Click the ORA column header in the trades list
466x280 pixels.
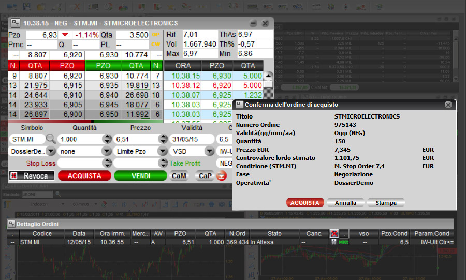183,66
